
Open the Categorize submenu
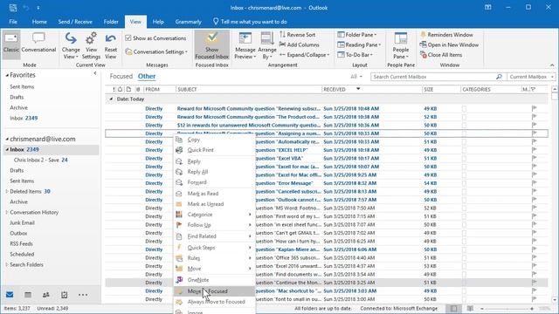[214, 215]
